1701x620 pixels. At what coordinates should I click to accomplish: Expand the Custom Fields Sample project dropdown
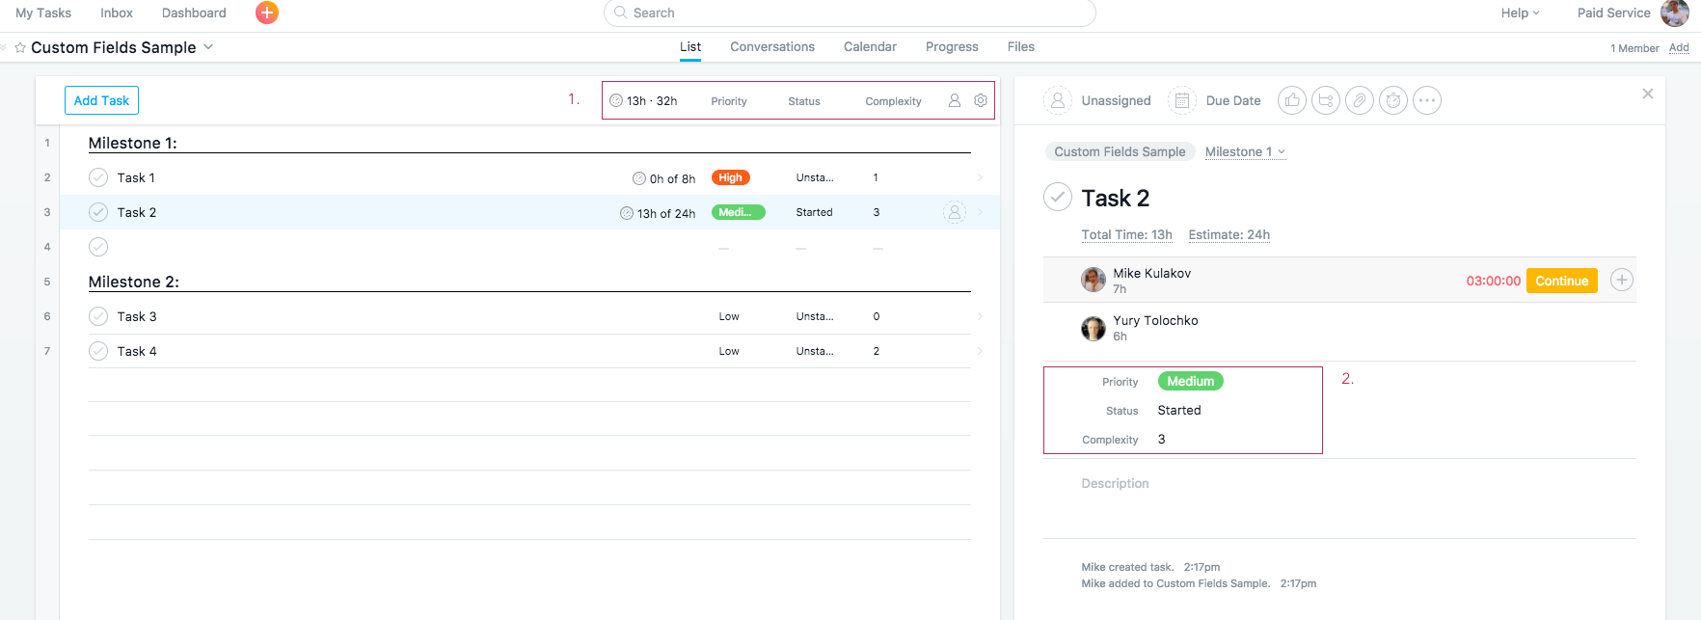[x=208, y=47]
